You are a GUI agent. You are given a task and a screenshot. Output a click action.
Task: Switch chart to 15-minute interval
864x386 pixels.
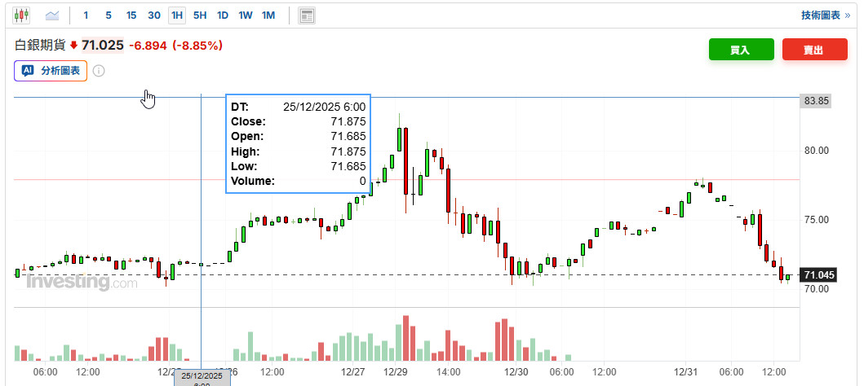(x=131, y=15)
